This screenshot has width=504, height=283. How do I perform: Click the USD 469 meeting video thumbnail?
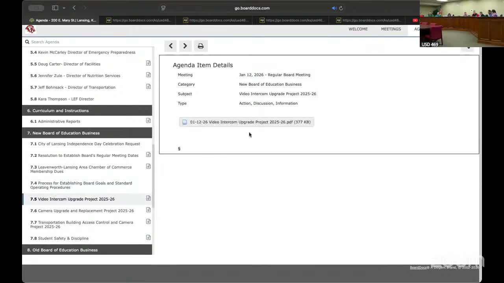[461, 24]
